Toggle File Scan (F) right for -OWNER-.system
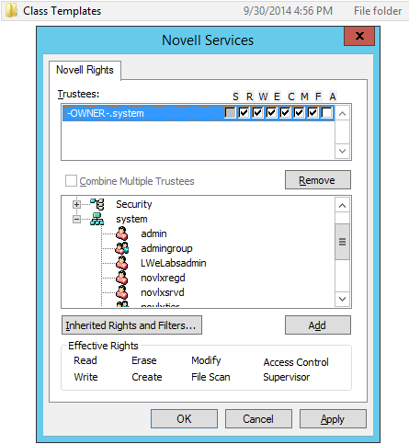 pyautogui.click(x=312, y=113)
